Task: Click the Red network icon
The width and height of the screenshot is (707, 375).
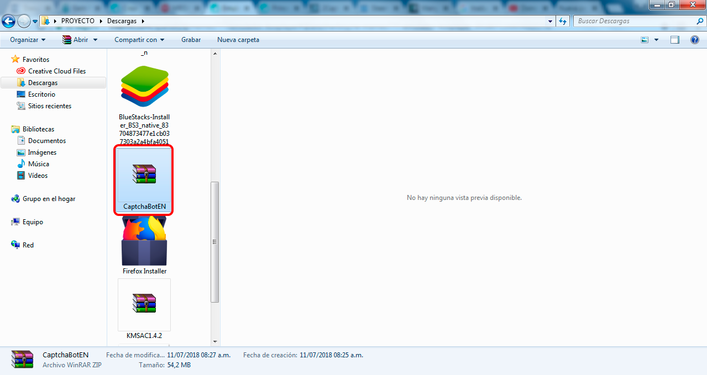Action: pos(15,245)
